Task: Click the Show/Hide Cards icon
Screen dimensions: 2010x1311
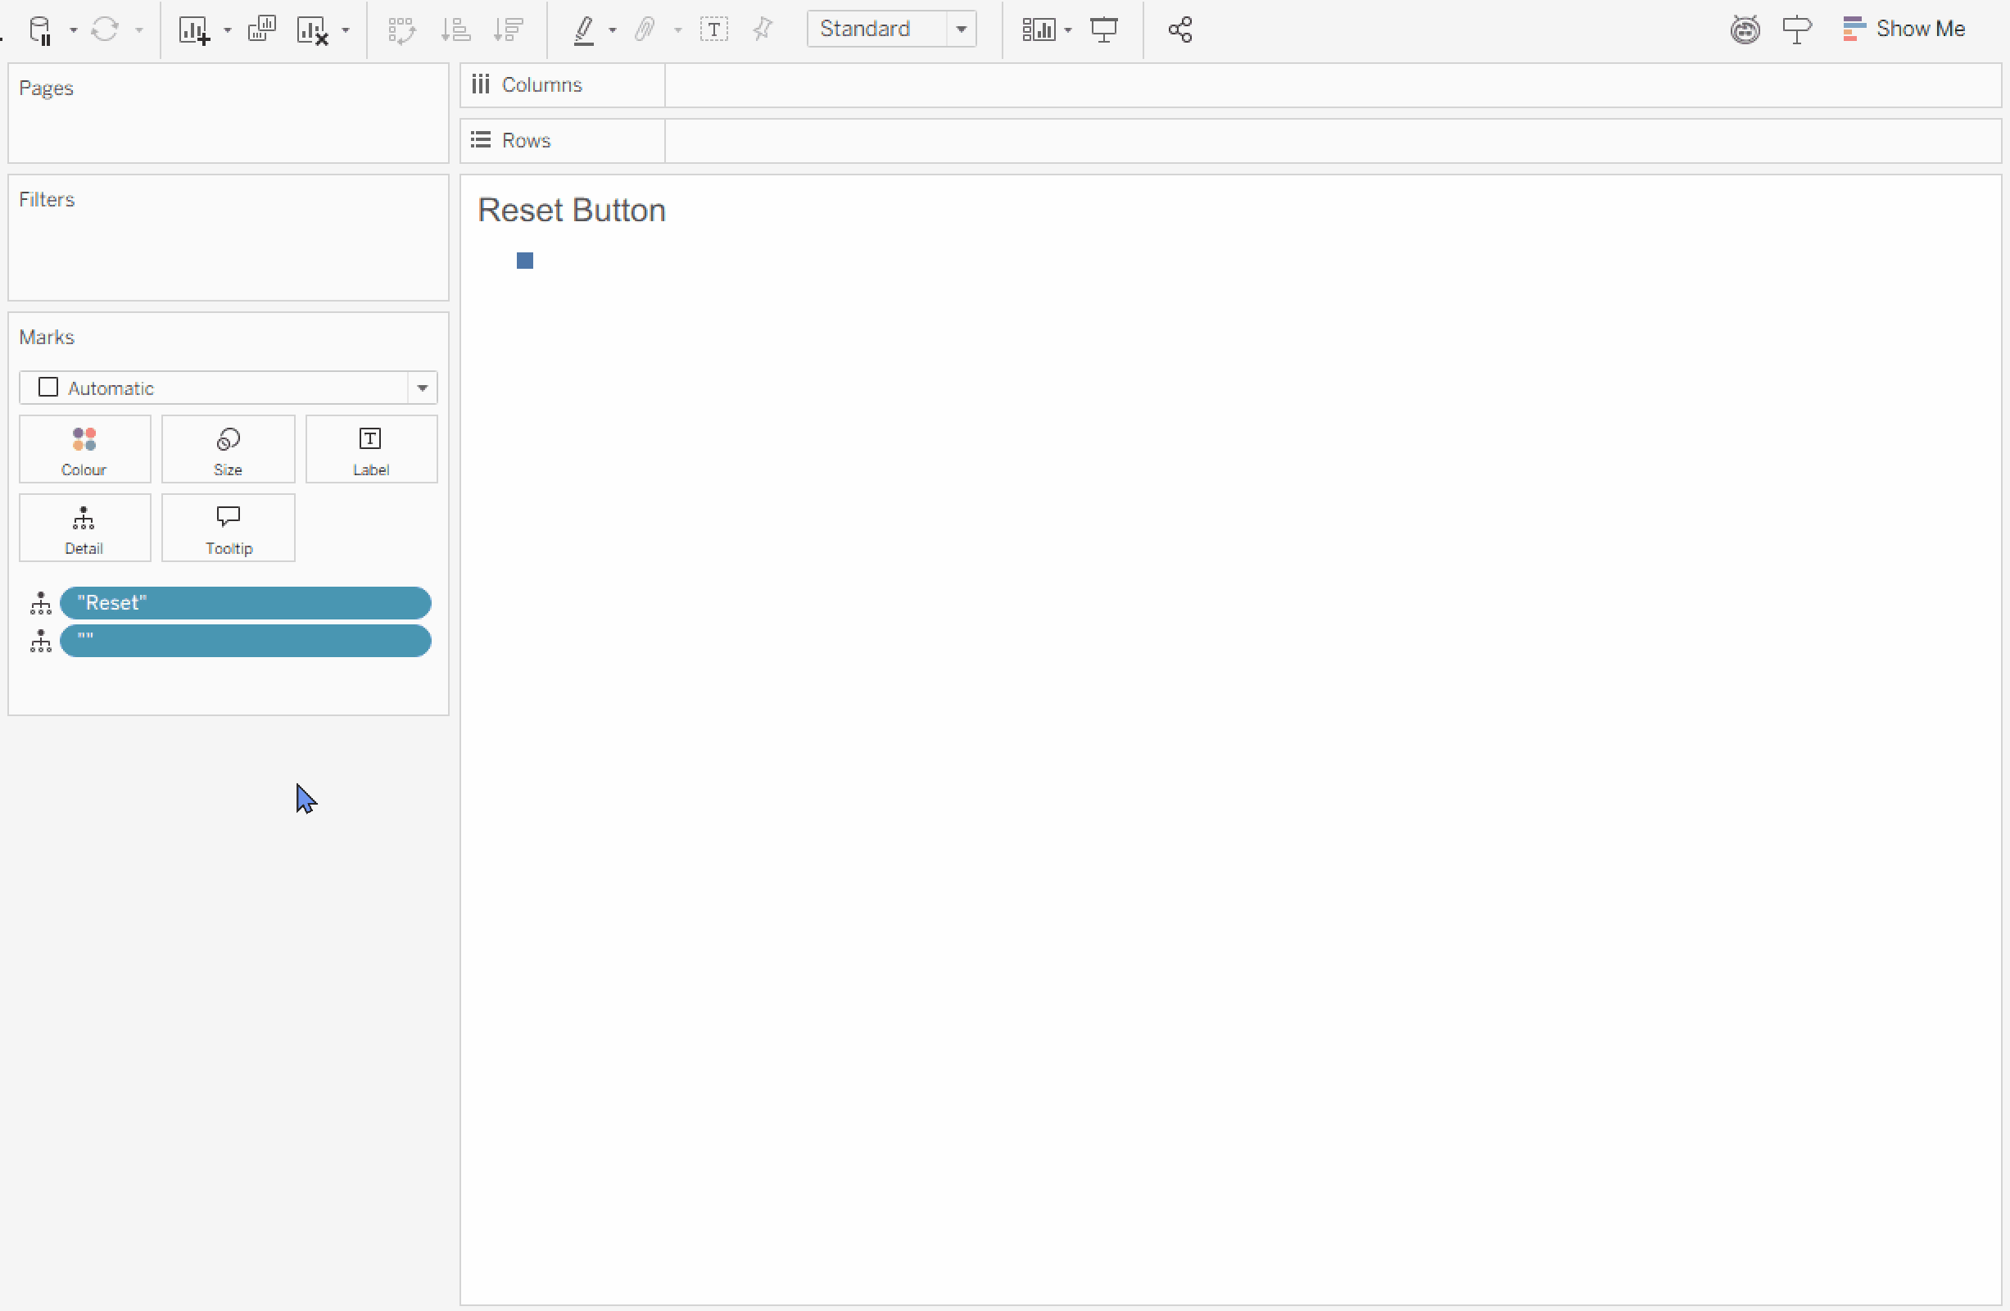Action: [x=1038, y=30]
